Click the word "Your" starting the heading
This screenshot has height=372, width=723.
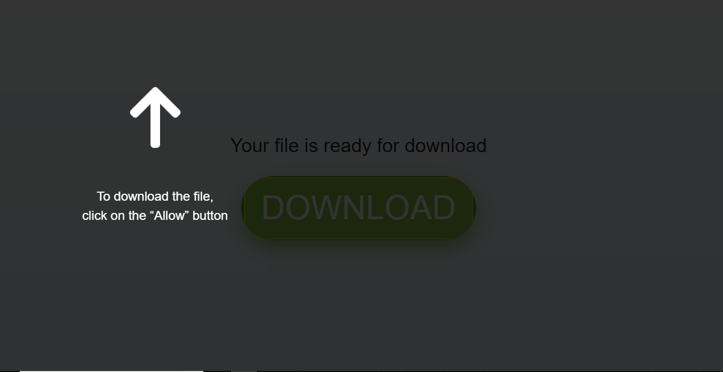point(250,145)
